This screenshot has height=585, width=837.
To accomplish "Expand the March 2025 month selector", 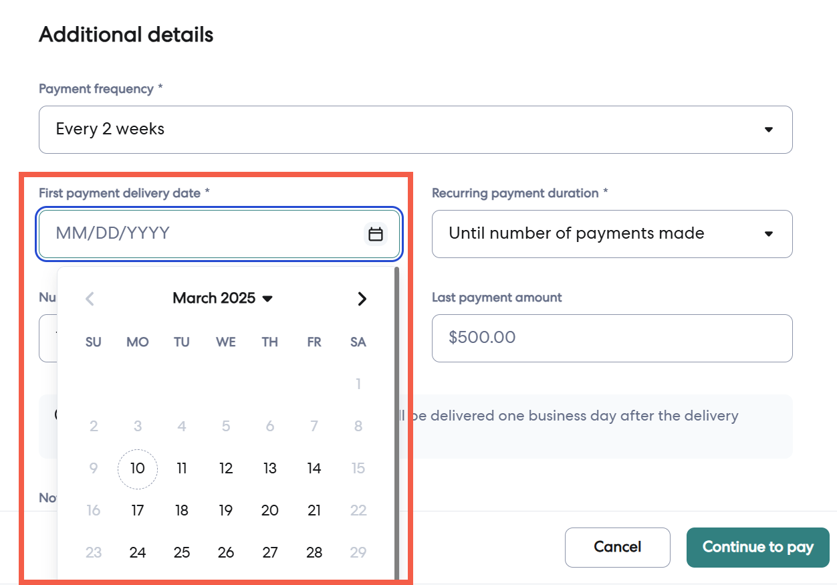I will point(223,298).
